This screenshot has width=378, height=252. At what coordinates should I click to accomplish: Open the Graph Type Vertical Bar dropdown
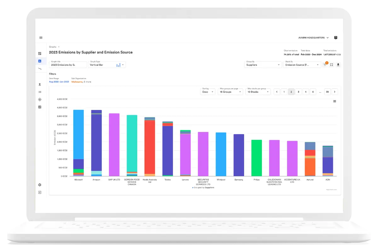coord(107,65)
